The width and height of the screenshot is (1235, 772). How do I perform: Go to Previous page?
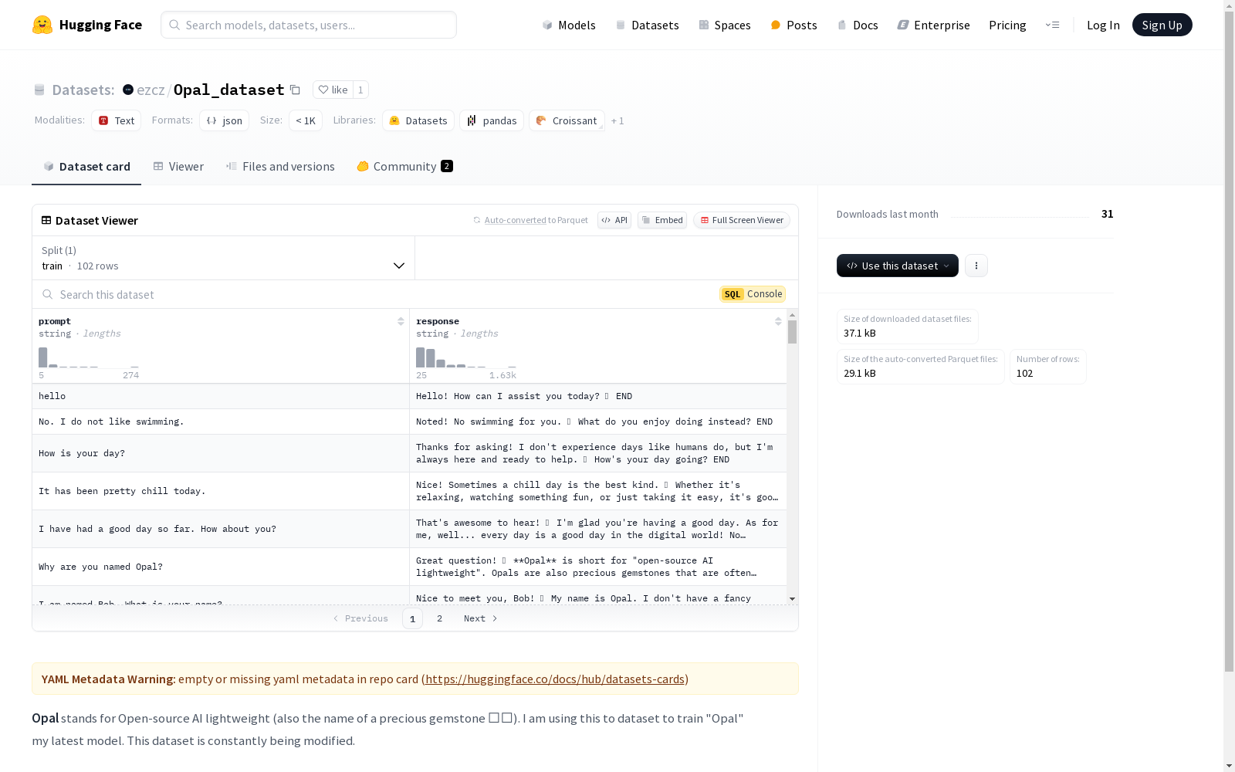360,618
